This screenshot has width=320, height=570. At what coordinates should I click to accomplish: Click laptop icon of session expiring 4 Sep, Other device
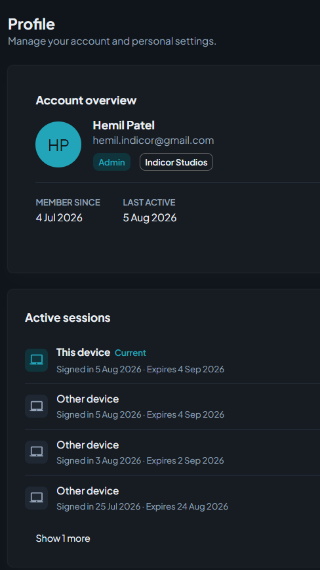tap(36, 406)
